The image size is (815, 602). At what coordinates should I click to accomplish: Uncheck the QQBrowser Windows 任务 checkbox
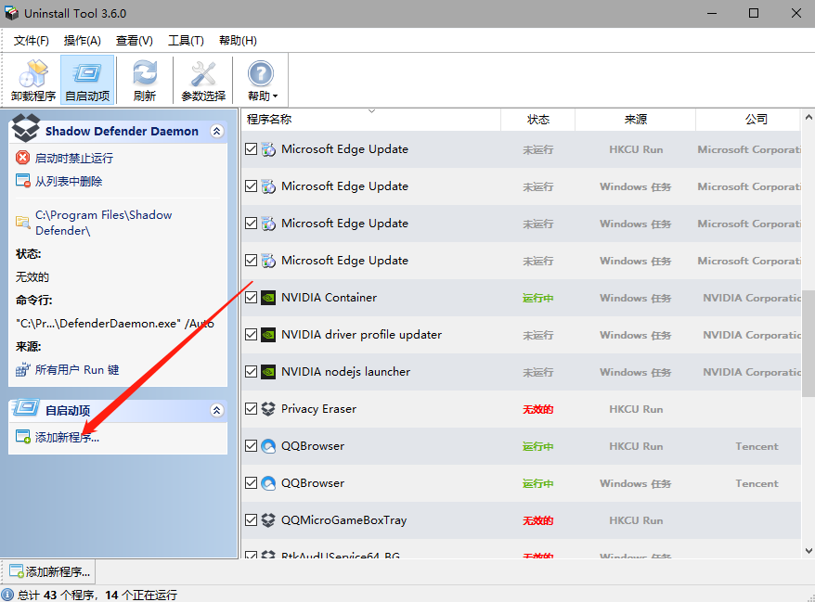click(x=251, y=483)
